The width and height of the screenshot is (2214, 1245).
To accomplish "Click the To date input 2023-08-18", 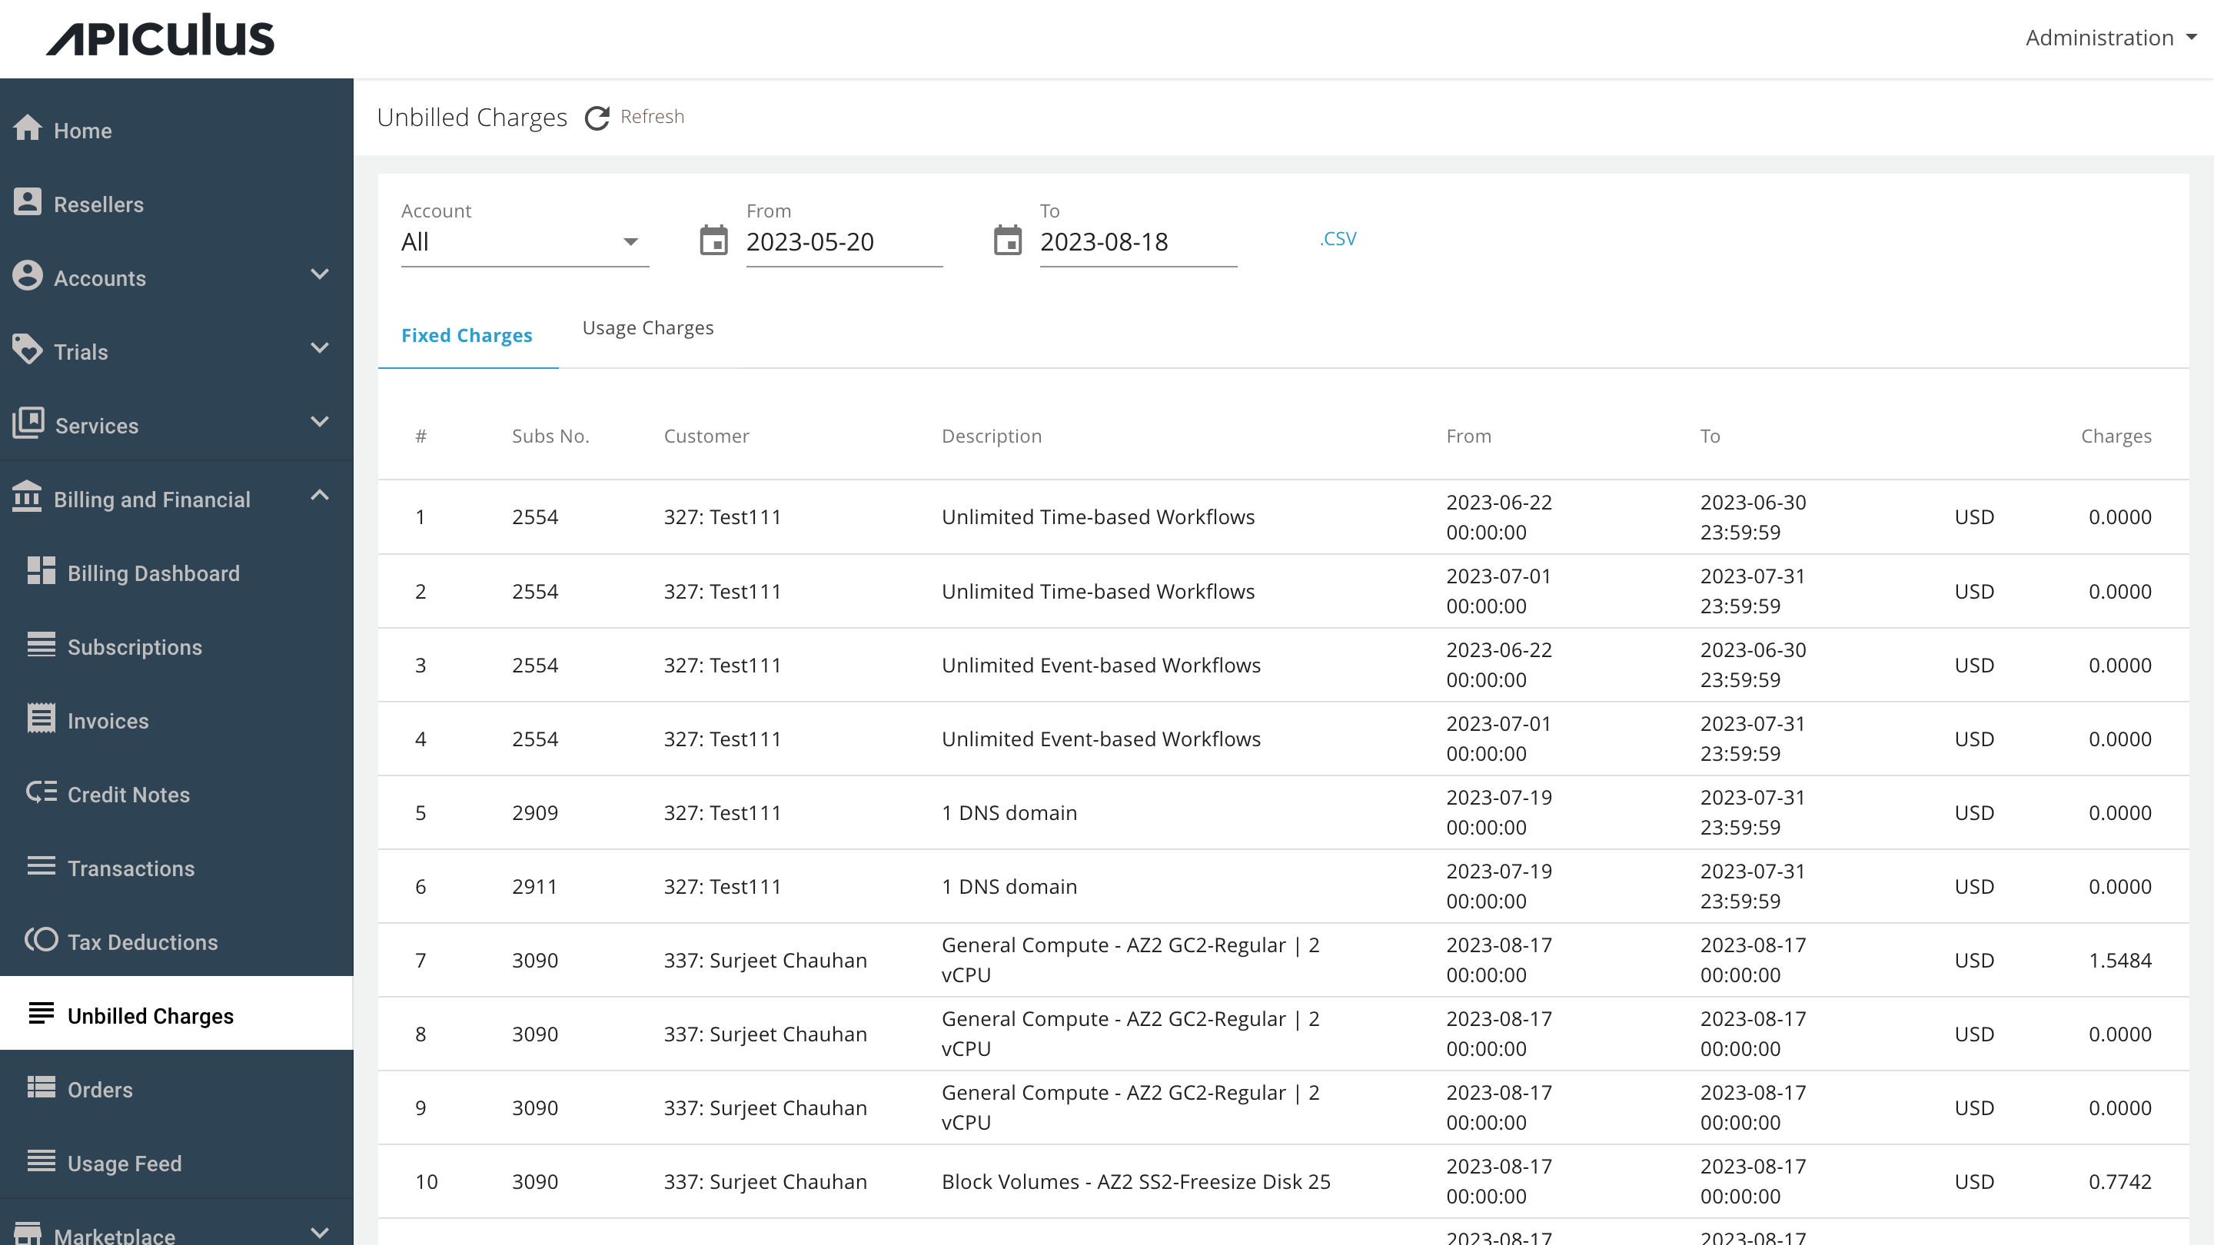I will click(1138, 242).
